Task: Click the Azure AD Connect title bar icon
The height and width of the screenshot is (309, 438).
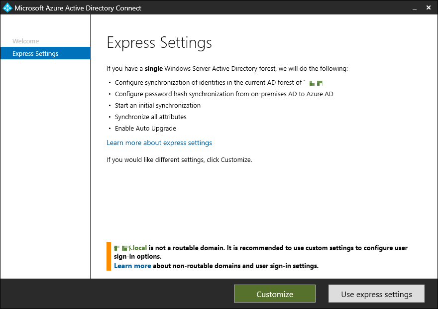Action: tap(7, 7)
